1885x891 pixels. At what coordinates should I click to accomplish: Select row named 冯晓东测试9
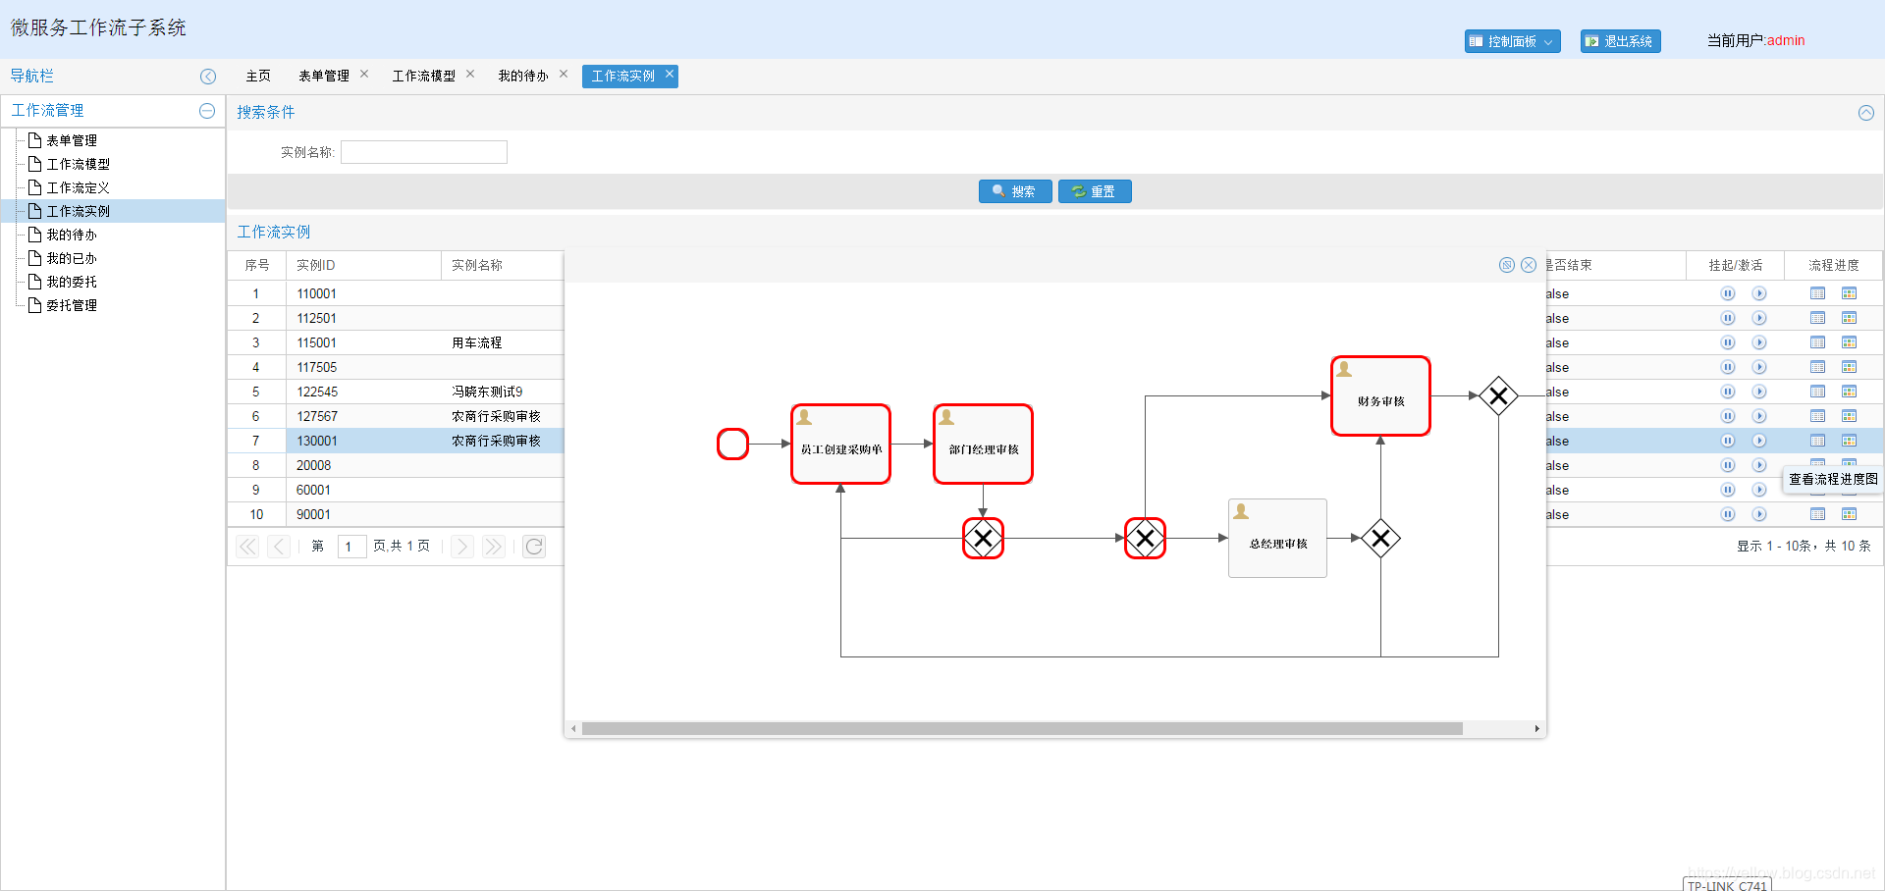coord(396,392)
